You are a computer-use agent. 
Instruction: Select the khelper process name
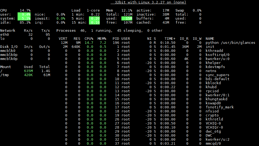click(x=213, y=63)
